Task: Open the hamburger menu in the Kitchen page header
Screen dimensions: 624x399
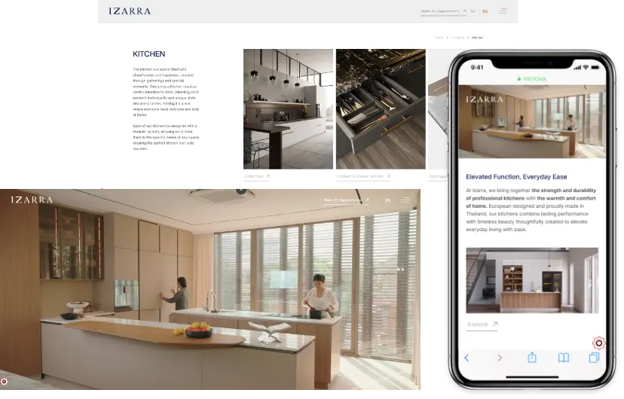Action: coord(503,11)
